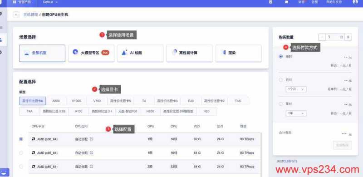Image resolution: width=363 pixels, height=177 pixels.
Task: Select the P40 machine type tab
Action: [191, 101]
